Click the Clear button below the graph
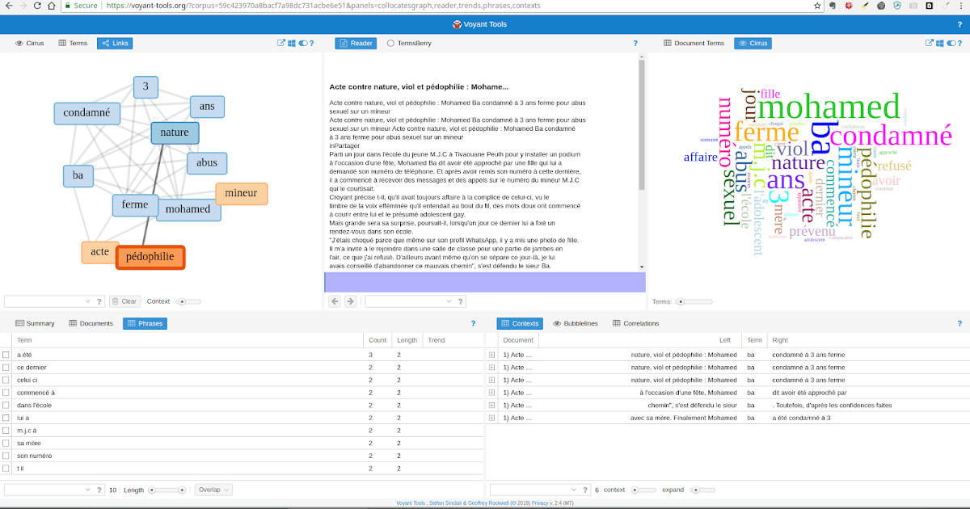 pos(124,301)
